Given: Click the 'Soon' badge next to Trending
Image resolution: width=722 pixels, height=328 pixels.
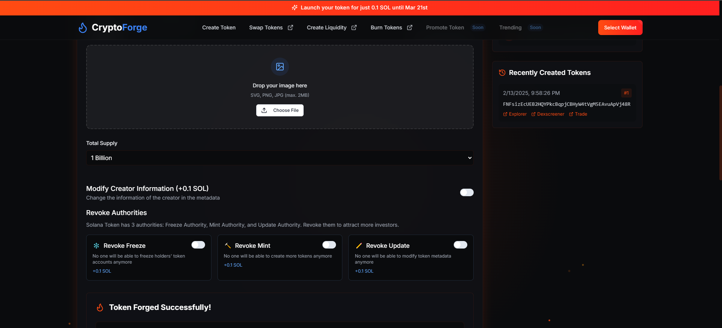Looking at the screenshot, I should pos(535,27).
